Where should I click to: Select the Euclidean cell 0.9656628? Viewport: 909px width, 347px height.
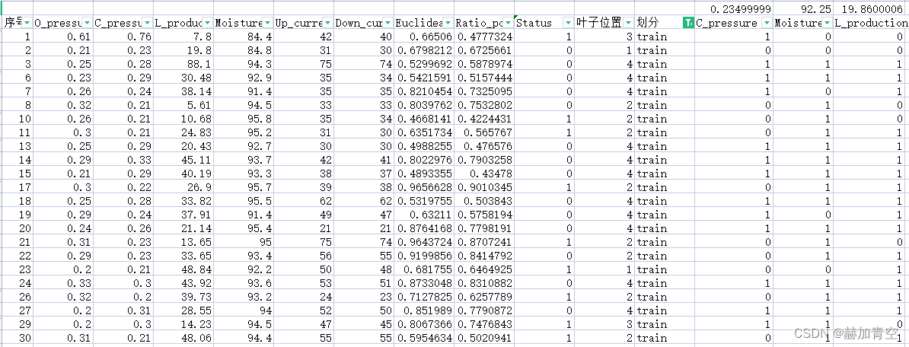(424, 187)
